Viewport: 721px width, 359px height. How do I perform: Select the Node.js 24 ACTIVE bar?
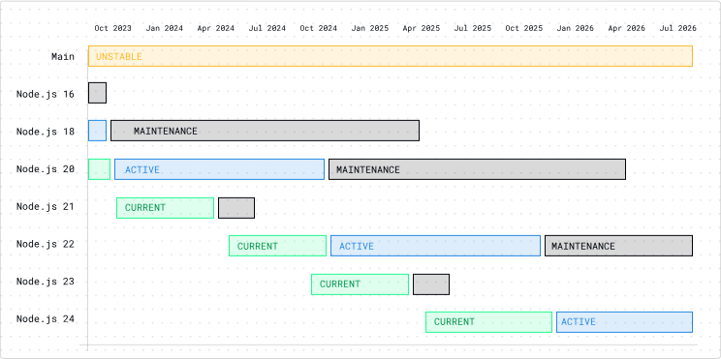tap(624, 322)
